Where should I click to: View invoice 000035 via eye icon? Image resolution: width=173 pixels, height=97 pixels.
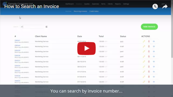coord(154,72)
